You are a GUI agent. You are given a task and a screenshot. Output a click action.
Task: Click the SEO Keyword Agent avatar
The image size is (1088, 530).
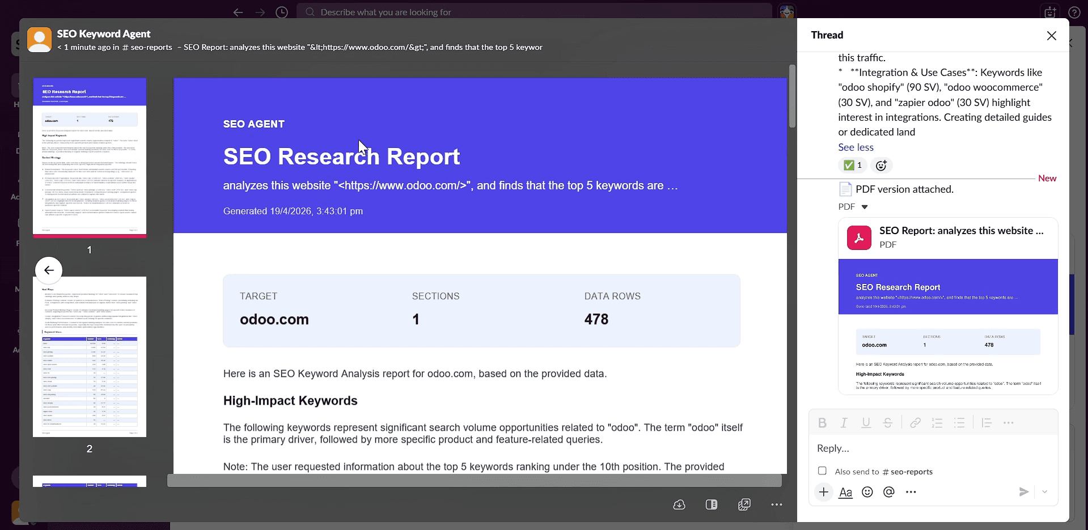coord(39,40)
